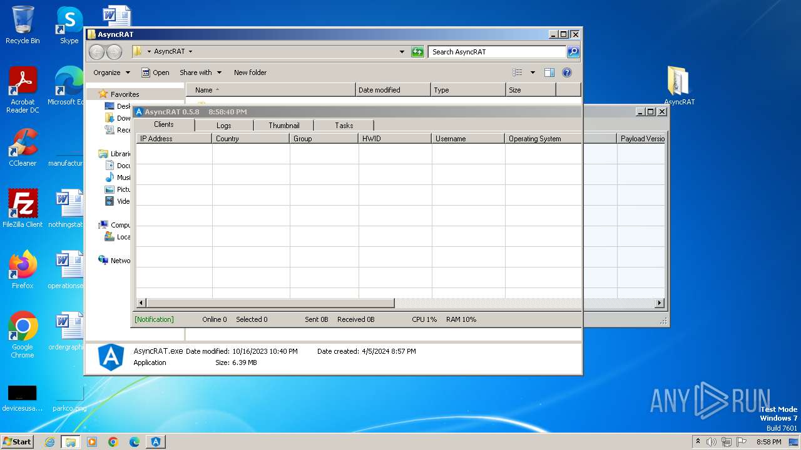This screenshot has width=801, height=450.
Task: Sort clients by Username column
Action: click(468, 139)
